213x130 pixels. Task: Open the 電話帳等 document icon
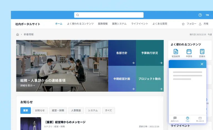(x=176, y=52)
